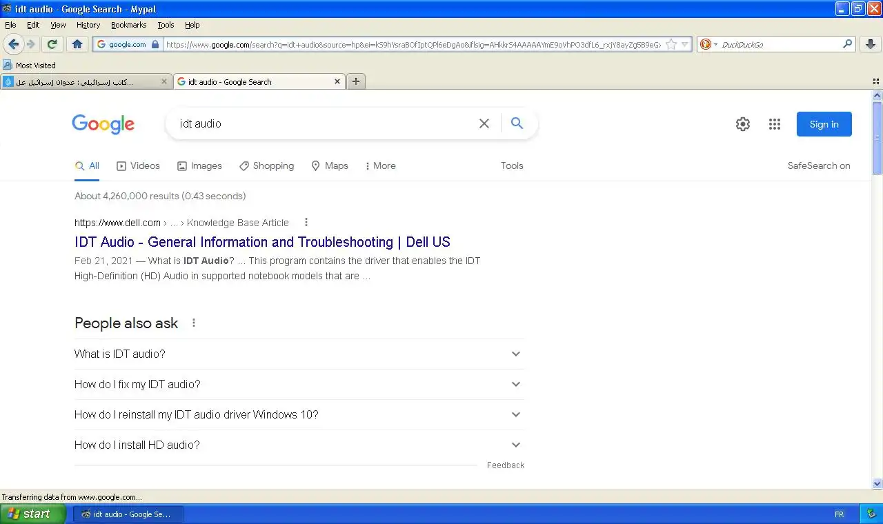The width and height of the screenshot is (883, 524).
Task: Expand reinstall IDT audio driver Windows 10 question
Action: (x=299, y=414)
